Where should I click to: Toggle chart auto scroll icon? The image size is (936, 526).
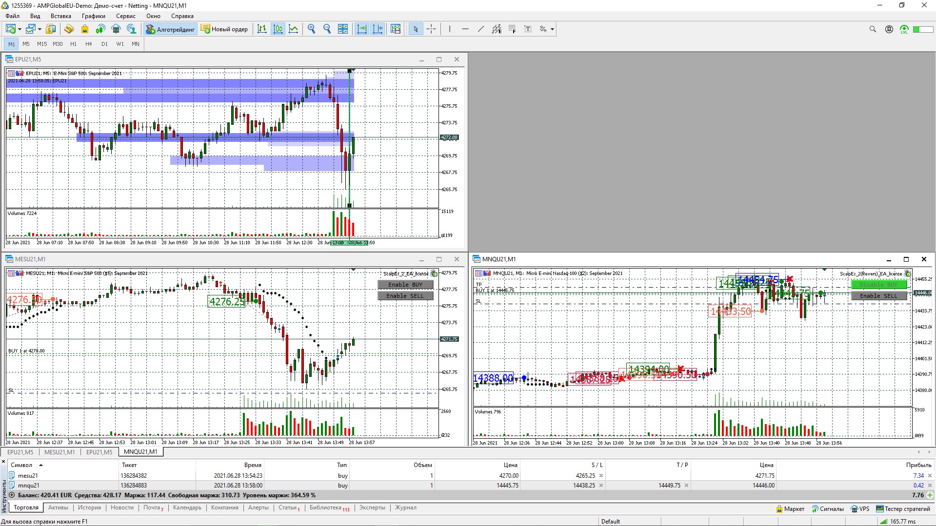point(362,29)
